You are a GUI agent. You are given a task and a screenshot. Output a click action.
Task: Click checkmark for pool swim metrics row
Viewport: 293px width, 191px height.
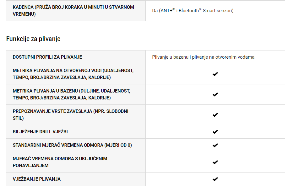point(215,94)
